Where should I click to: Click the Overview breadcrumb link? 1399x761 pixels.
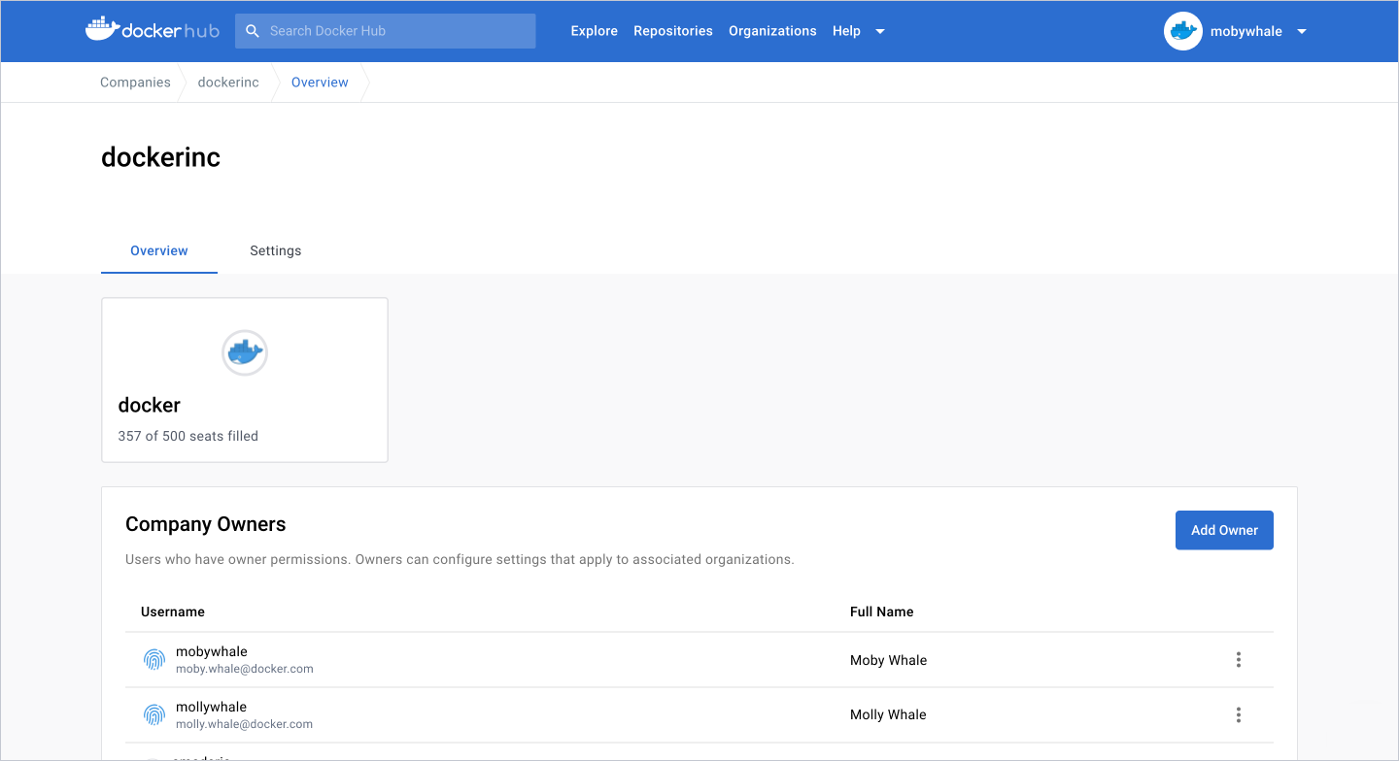tap(320, 83)
